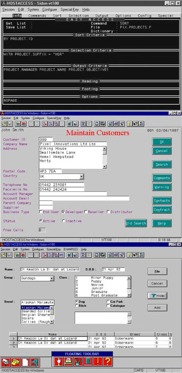Screen dimensions: 182x373
Task: Click context help arrow icon in EXAMPLES window toolbar
Action: (135, 255)
